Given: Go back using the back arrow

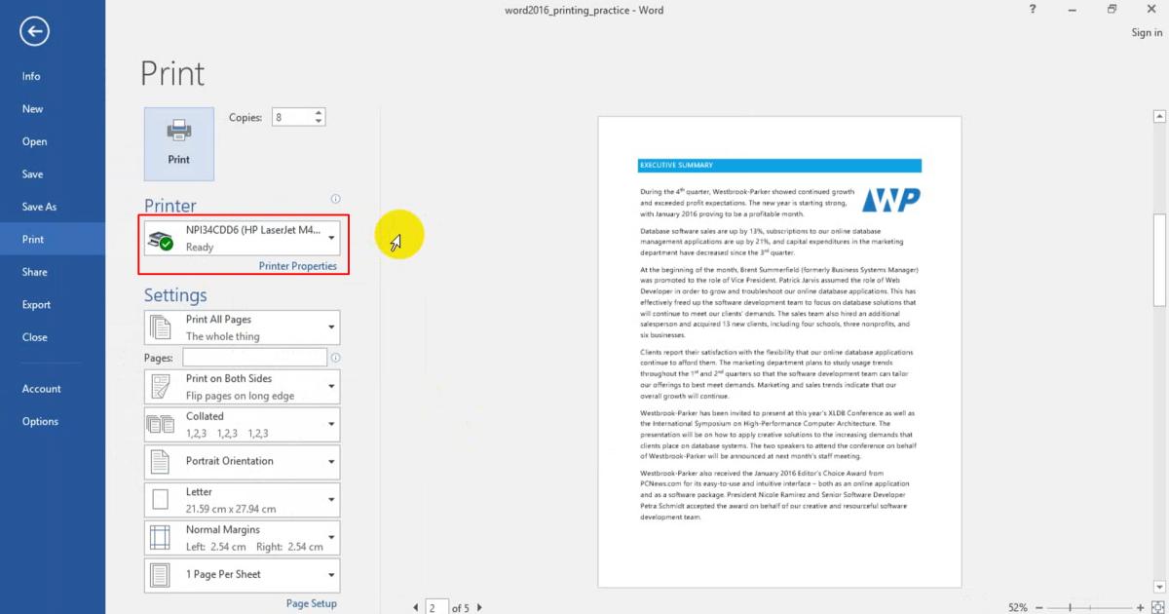Looking at the screenshot, I should click(x=34, y=32).
